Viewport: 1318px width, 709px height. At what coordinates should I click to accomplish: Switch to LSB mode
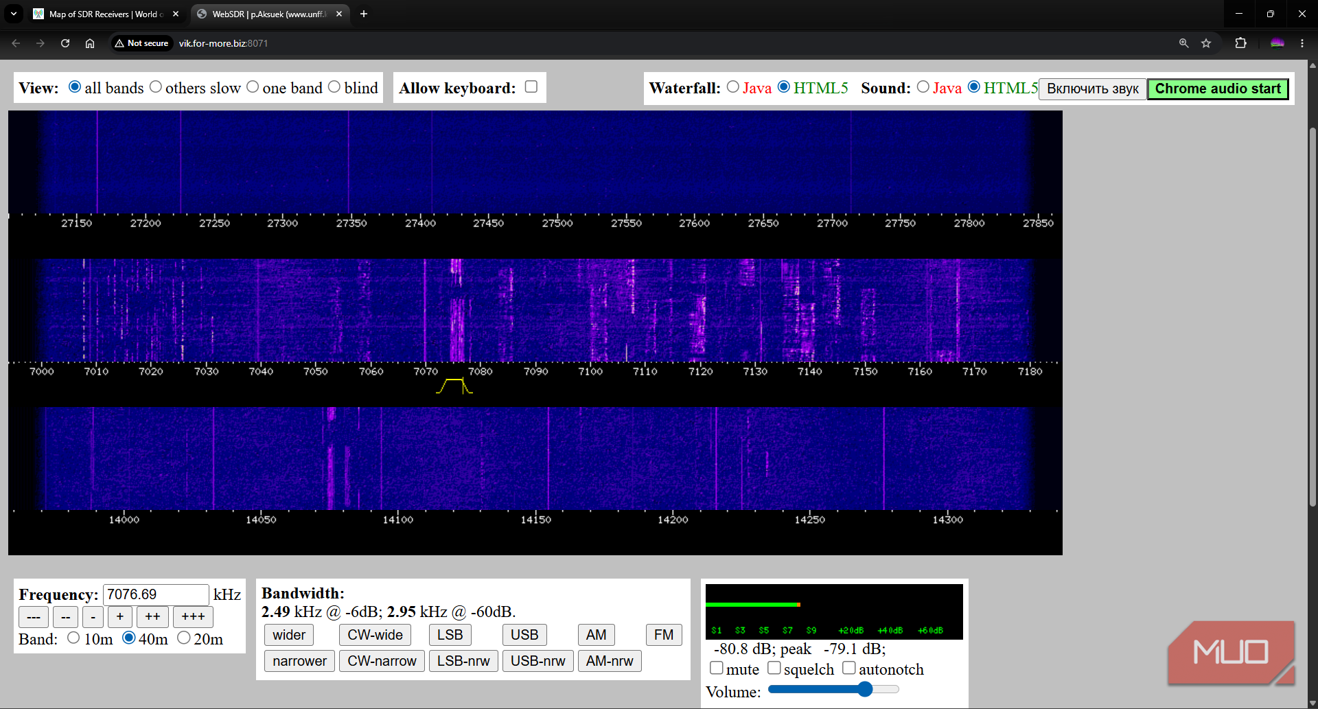(450, 635)
